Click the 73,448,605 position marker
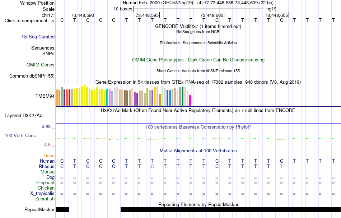341x218 pixels. [x=276, y=15]
